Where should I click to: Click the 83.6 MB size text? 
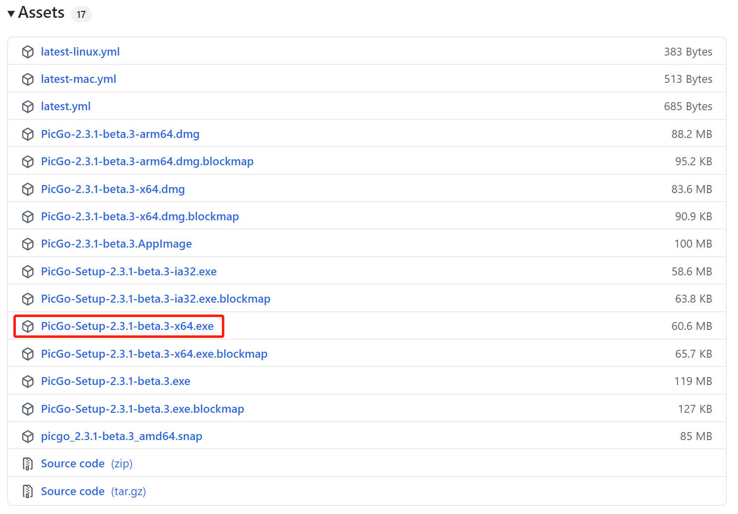click(x=692, y=189)
